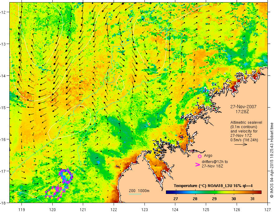Click longitude axis label 124
274x212 pixels.
(175, 210)
